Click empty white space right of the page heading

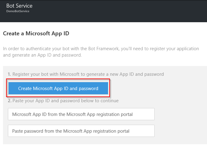pos(137,33)
